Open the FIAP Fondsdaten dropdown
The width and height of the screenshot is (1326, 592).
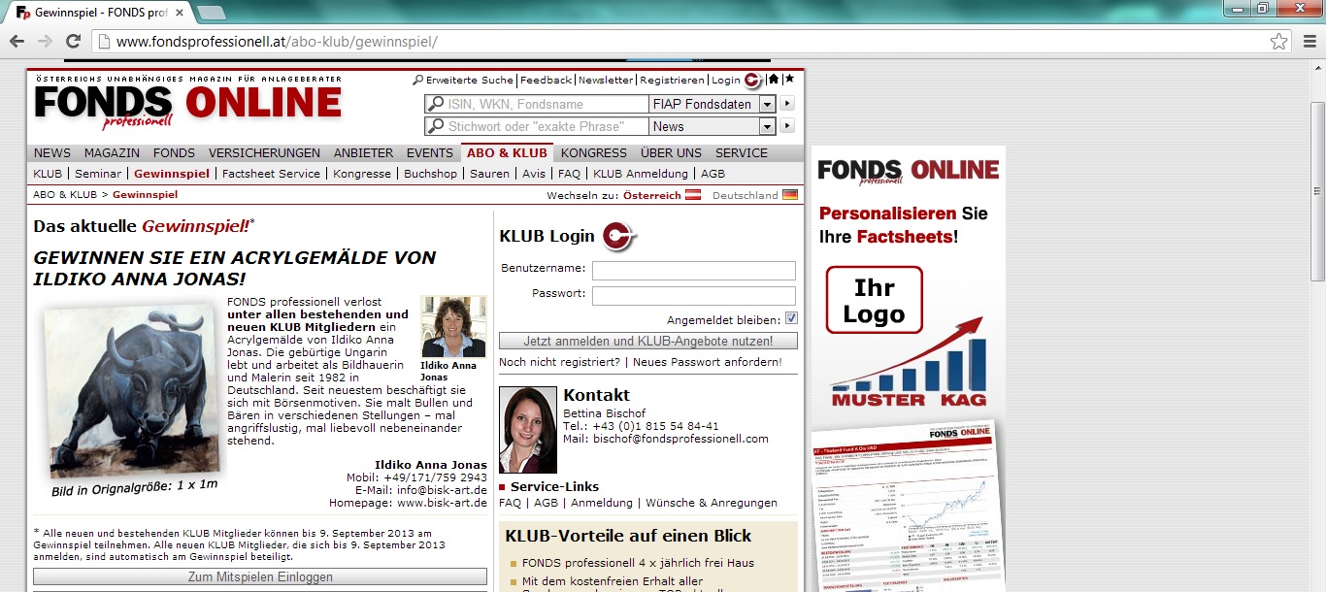coord(767,104)
